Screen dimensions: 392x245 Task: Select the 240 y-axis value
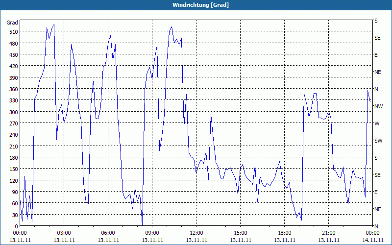tap(14, 135)
